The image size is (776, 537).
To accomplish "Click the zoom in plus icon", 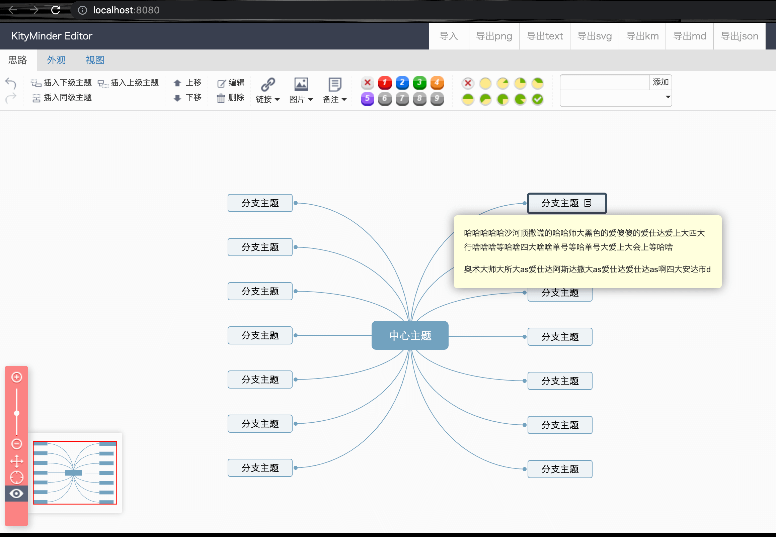I will (16, 377).
